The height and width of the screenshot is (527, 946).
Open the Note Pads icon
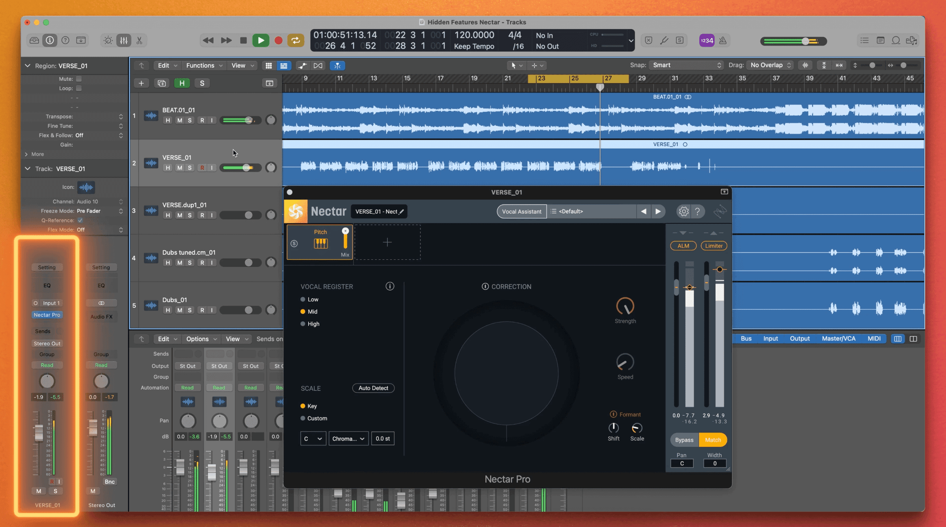[x=880, y=40]
